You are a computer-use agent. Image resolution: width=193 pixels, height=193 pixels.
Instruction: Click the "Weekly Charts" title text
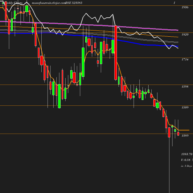pyautogui.click(x=12, y=3)
